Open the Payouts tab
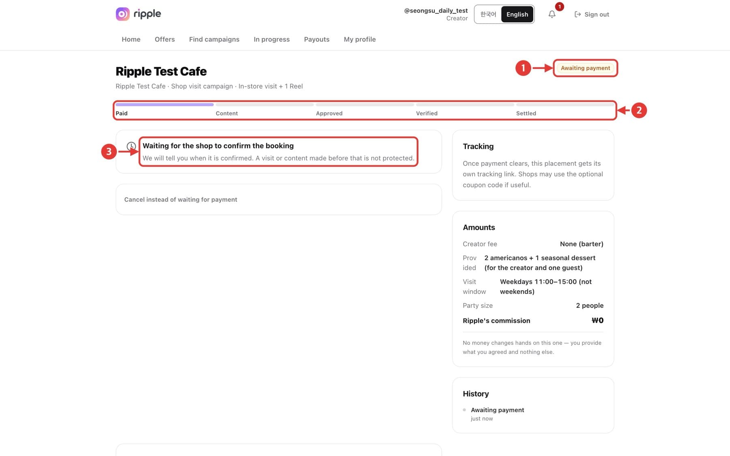 (x=317, y=39)
